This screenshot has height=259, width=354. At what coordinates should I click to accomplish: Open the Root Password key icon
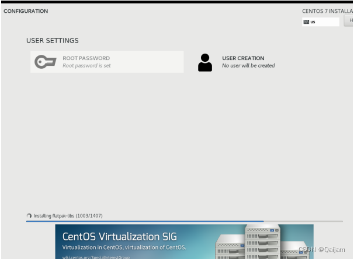(x=46, y=62)
